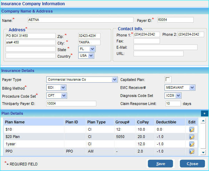Open the Diagnosis Code Set dropdown
This screenshot has width=209, height=171.
pos(178,96)
